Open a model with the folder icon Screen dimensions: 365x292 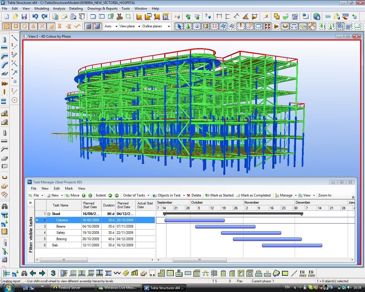pyautogui.click(x=15, y=17)
